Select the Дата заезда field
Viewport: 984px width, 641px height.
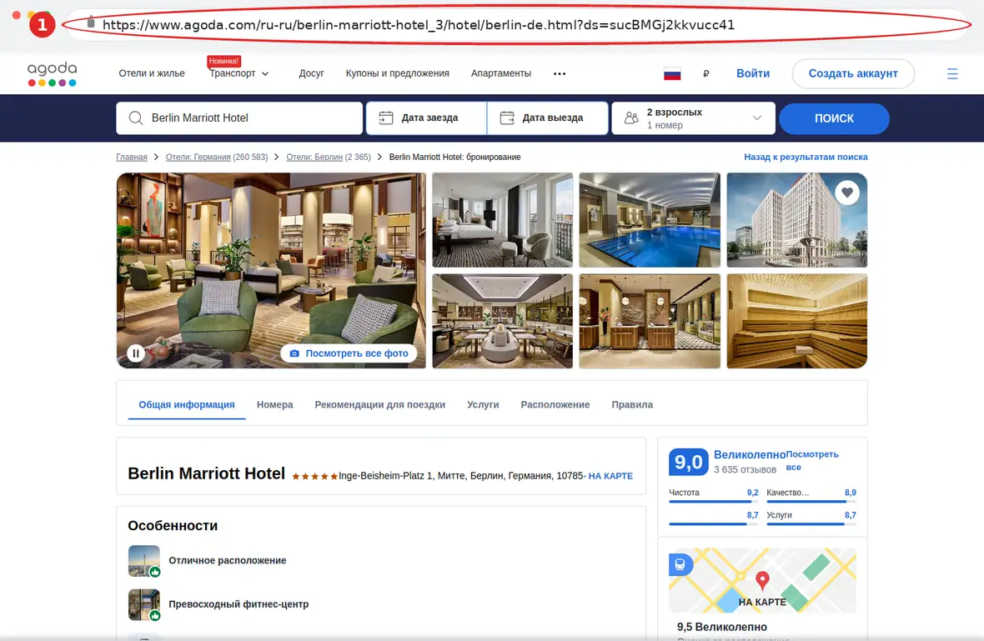[426, 118]
